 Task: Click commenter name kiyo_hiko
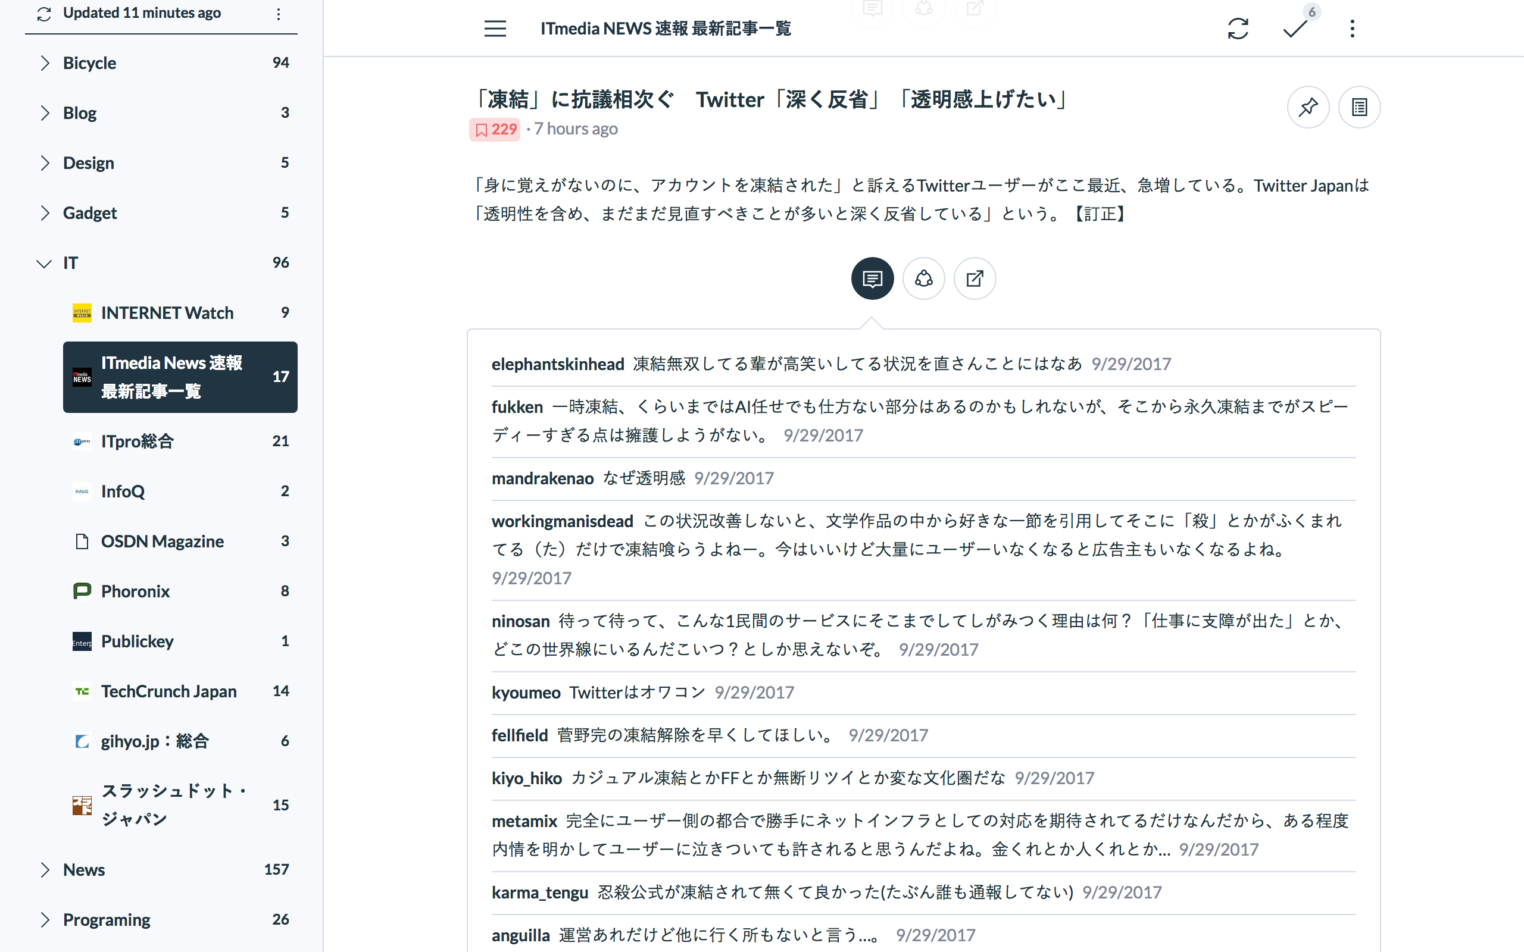(526, 778)
